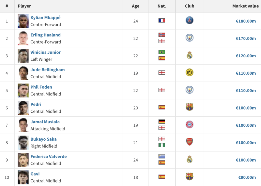Click the Bayern Munich club logo
The image size is (261, 186).
(x=189, y=125)
